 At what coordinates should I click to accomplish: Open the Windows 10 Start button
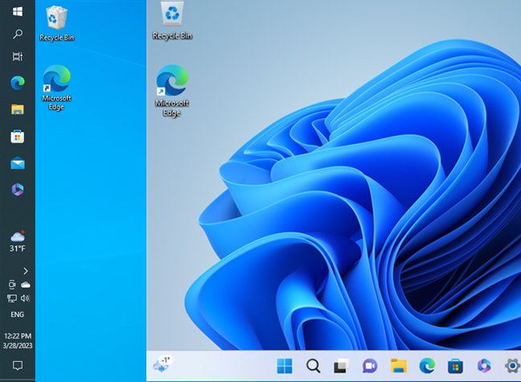tap(18, 11)
